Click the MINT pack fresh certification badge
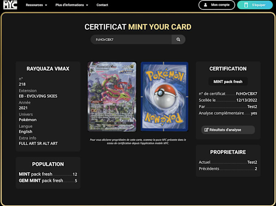Image resolution: width=276 pixels, height=206 pixels. click(x=228, y=82)
